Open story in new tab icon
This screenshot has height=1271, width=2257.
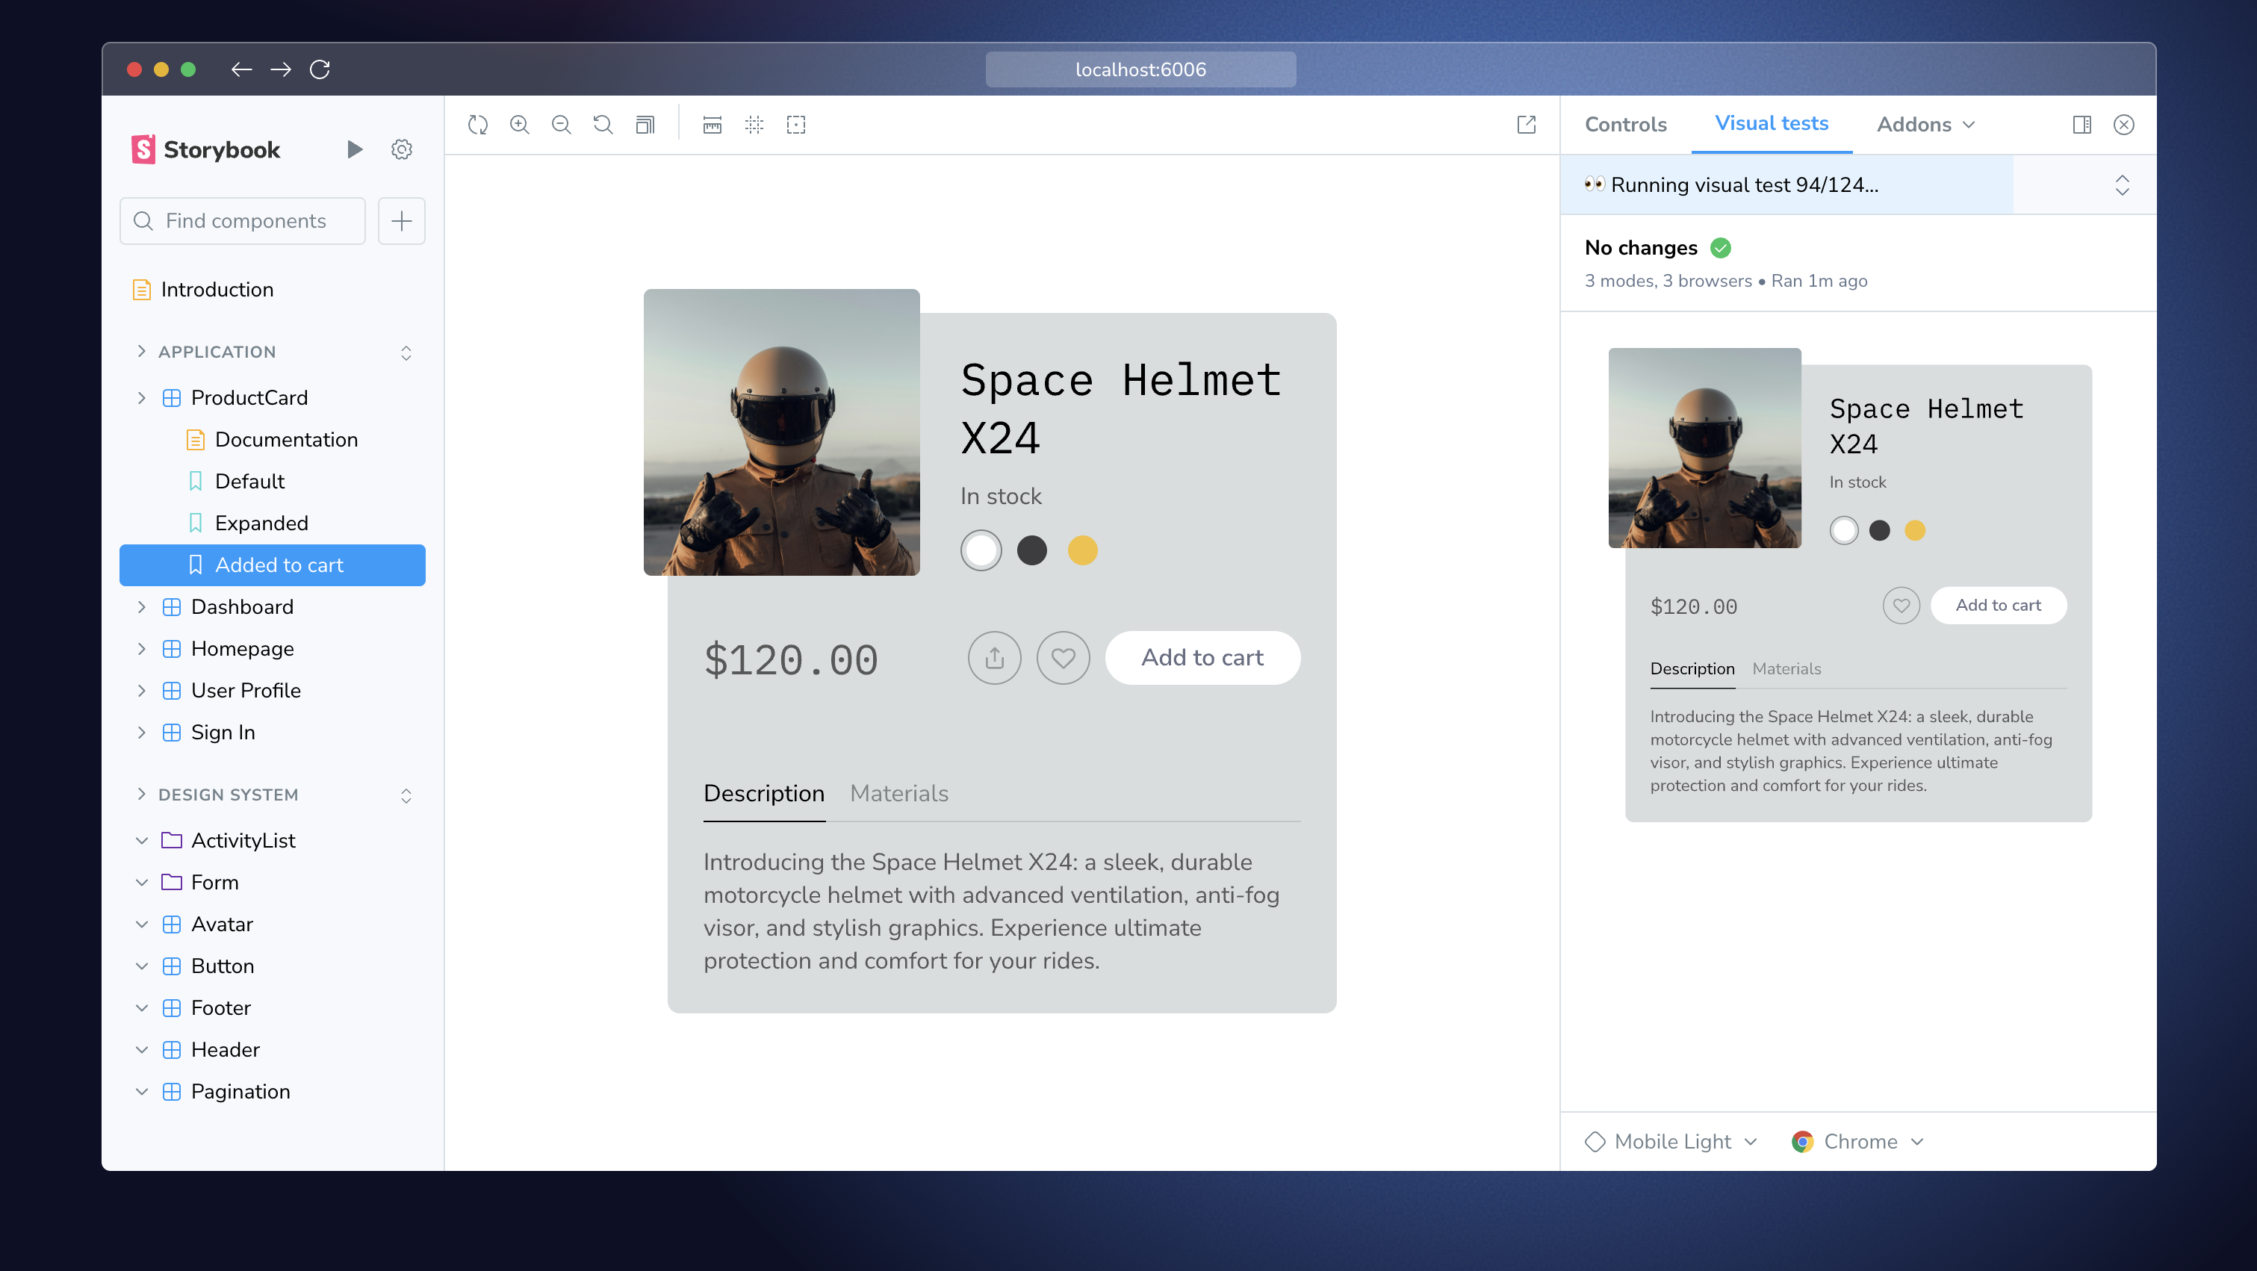point(1525,125)
